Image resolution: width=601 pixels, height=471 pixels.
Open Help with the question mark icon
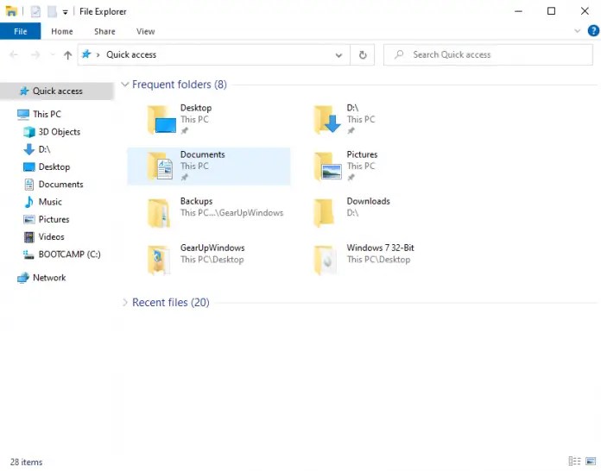(x=593, y=31)
